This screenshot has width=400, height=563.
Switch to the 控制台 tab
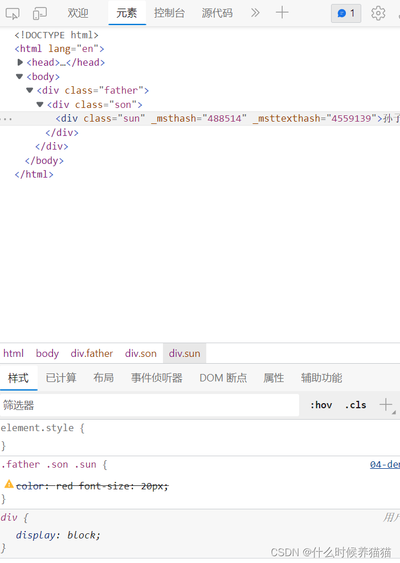tap(169, 13)
